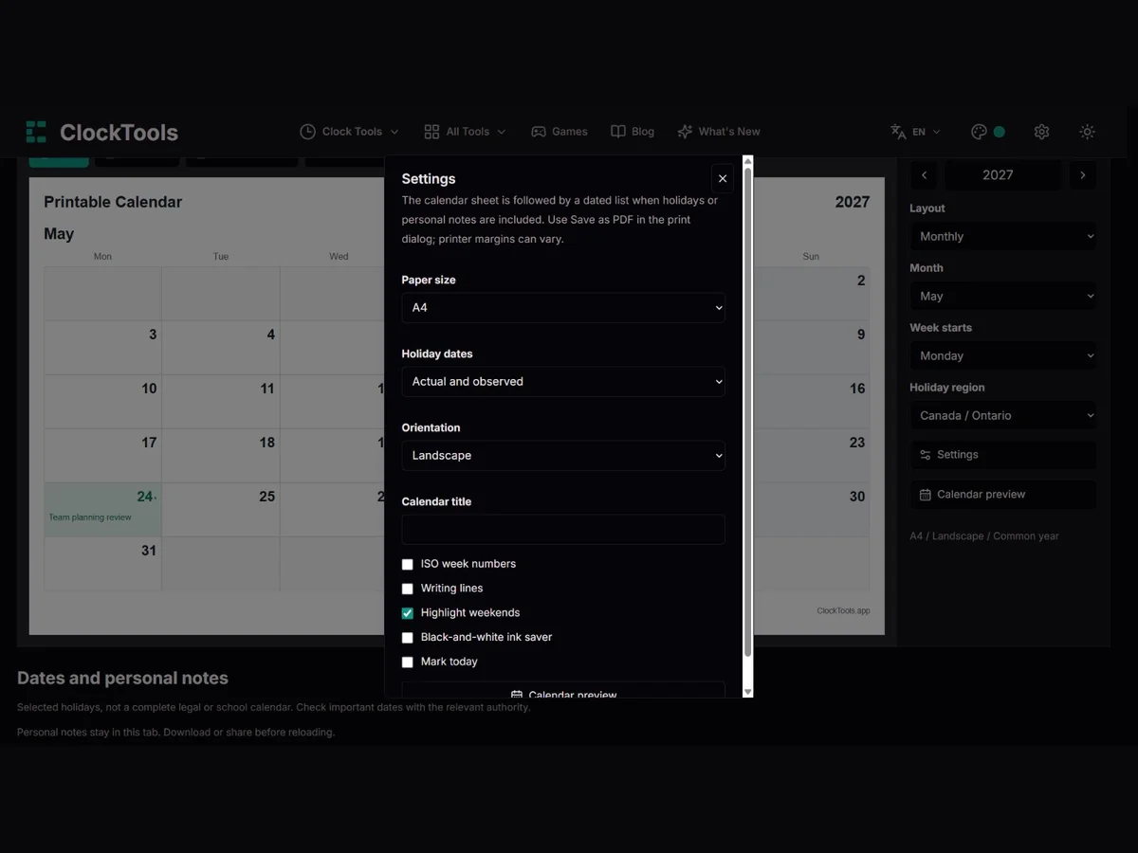
Task: Uncheck Highlight weekends checkbox
Action: pyautogui.click(x=408, y=613)
